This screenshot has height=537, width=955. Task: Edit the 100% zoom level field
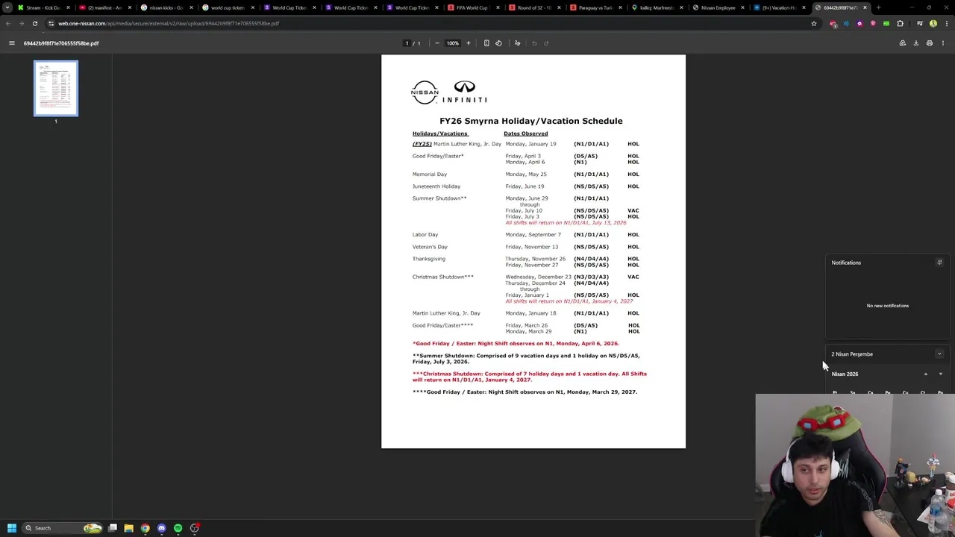tap(453, 43)
